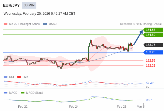Click the RSI legend blue swatch
This screenshot has height=111, width=164.
[6, 77]
